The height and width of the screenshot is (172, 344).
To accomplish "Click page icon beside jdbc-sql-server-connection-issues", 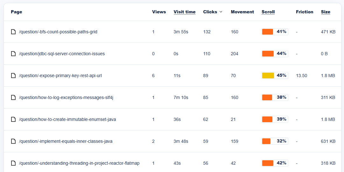I will click(x=13, y=54).
